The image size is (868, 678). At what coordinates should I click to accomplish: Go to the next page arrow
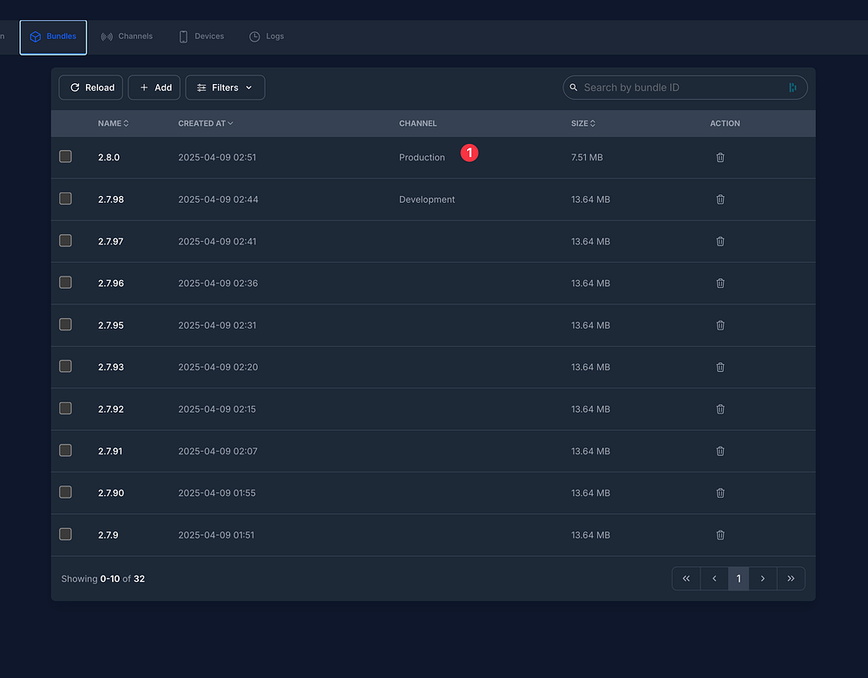pyautogui.click(x=762, y=578)
